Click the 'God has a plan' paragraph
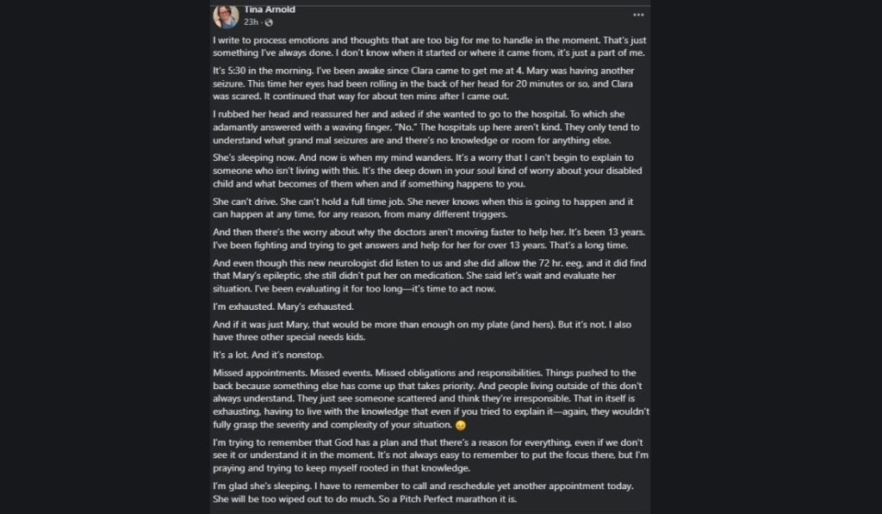This screenshot has width=882, height=514. (431, 455)
